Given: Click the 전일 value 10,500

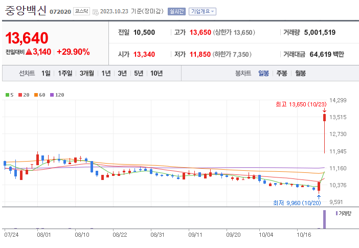Looking at the screenshot, I should [x=144, y=33].
